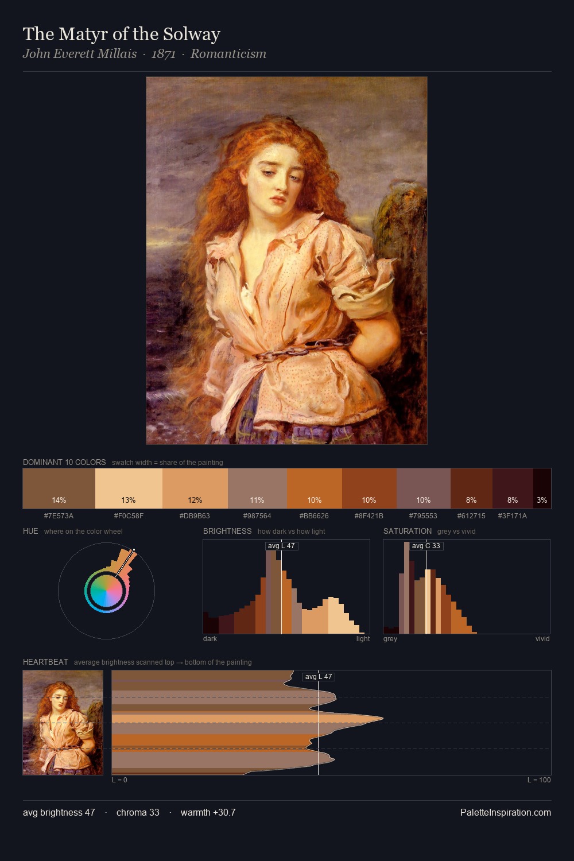
Task: Click the 'L = 0' axis label
Action: (119, 779)
